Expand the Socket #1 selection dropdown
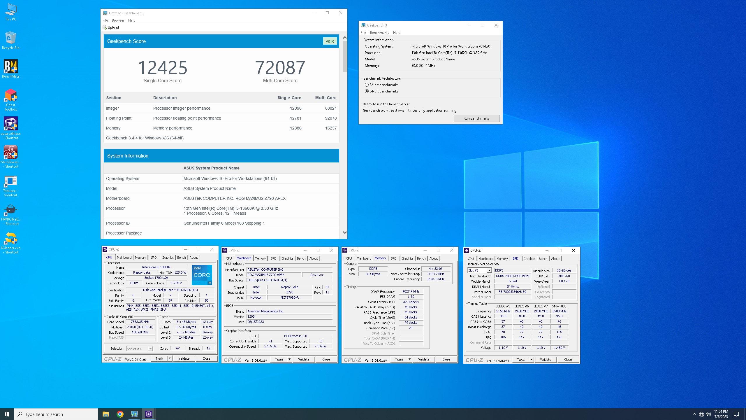746x420 pixels. pos(150,349)
